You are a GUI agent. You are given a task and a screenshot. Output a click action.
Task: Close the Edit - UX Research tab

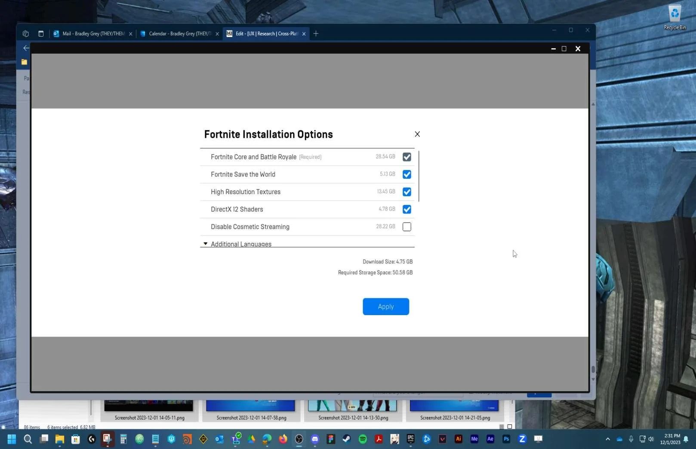coord(304,34)
